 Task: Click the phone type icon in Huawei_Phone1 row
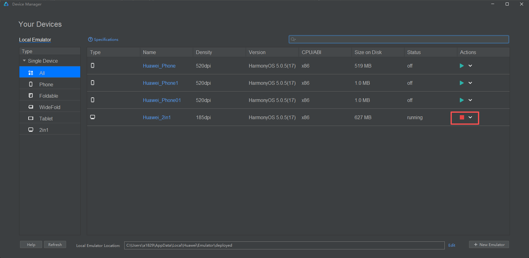93,83
